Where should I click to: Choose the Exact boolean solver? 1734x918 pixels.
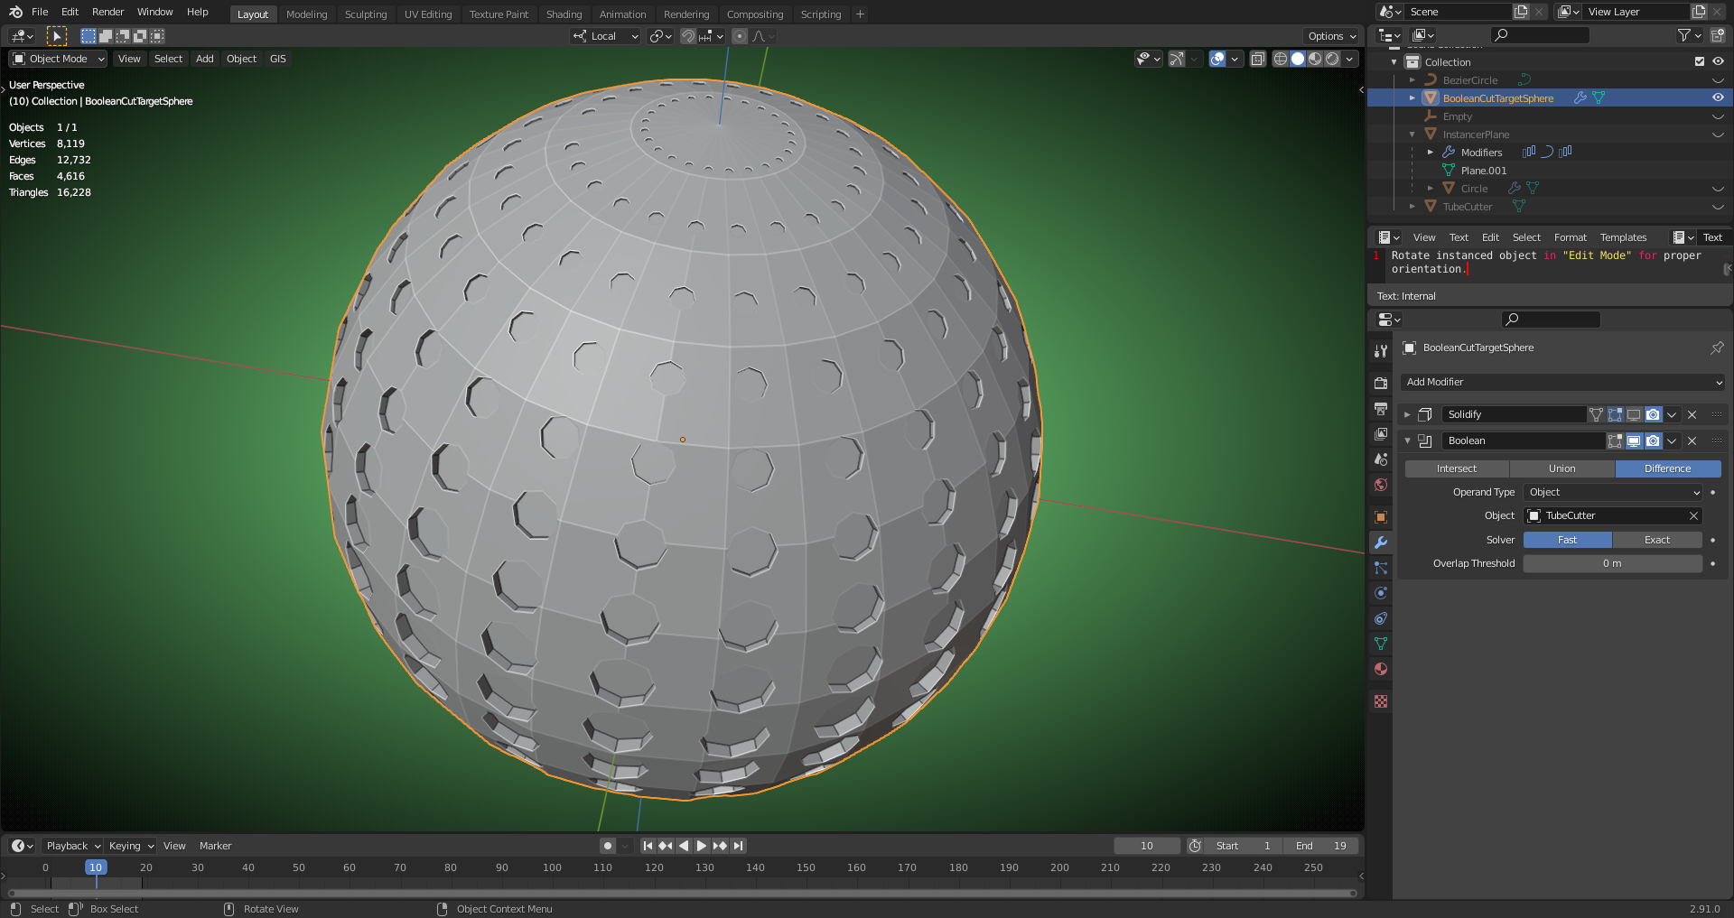pos(1656,540)
